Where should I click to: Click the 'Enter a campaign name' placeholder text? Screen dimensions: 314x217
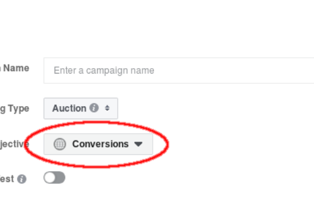coord(104,71)
